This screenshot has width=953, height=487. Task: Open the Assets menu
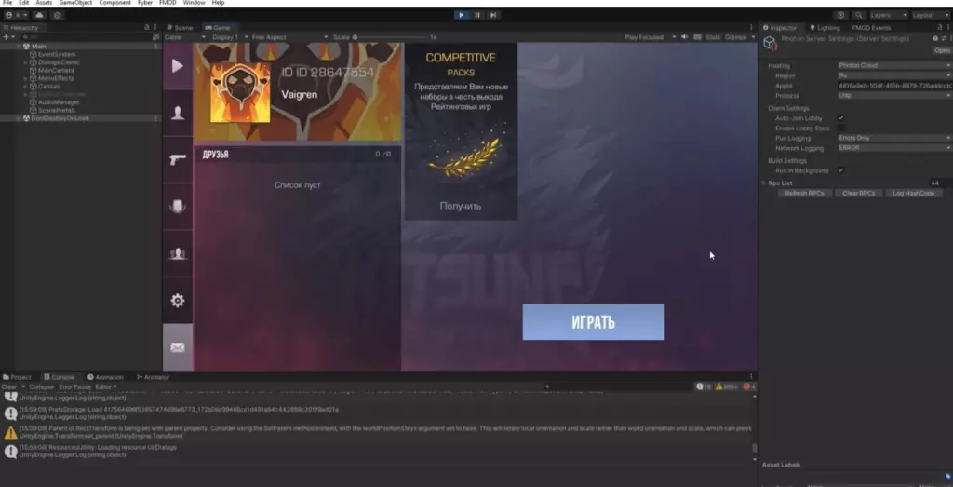[x=44, y=3]
